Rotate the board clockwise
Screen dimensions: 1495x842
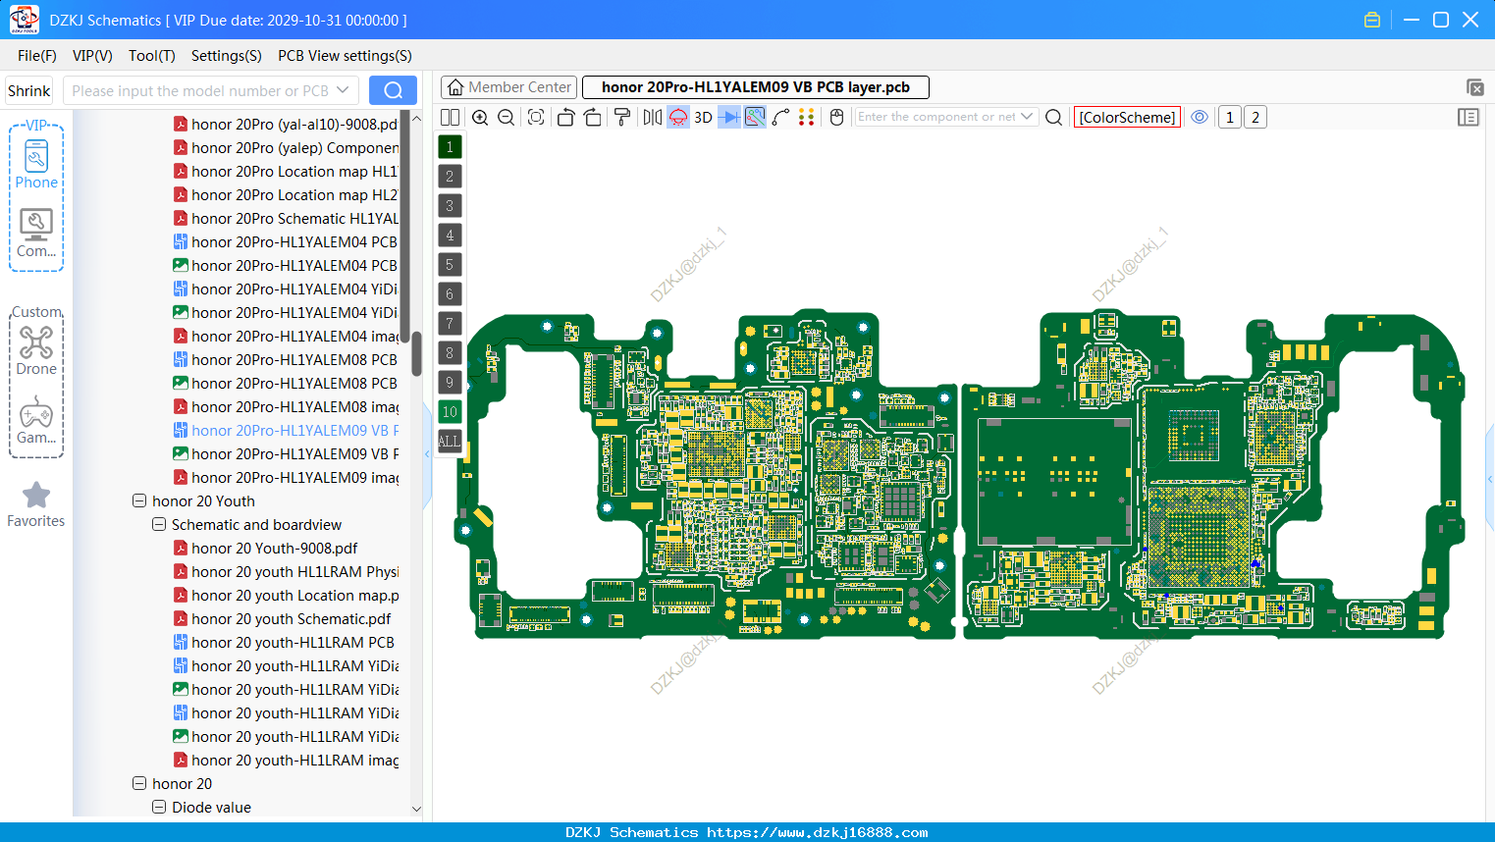(x=593, y=118)
